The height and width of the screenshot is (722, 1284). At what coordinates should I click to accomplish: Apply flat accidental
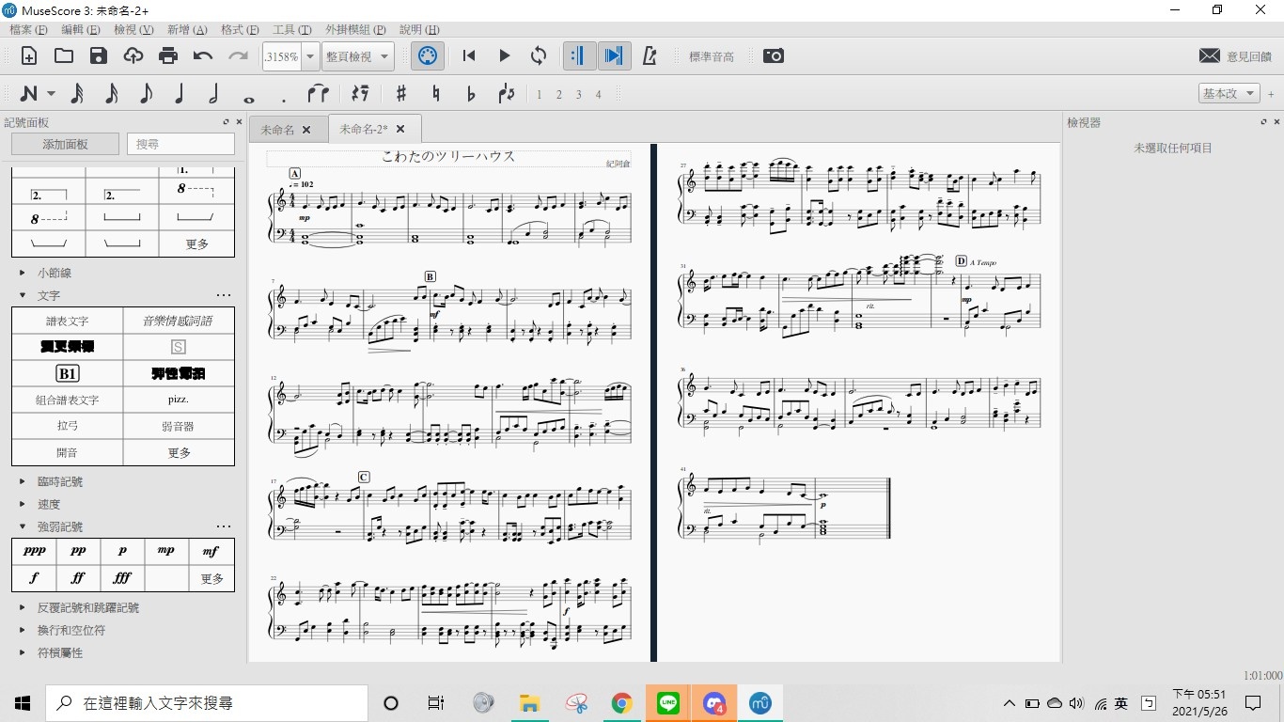coord(471,93)
